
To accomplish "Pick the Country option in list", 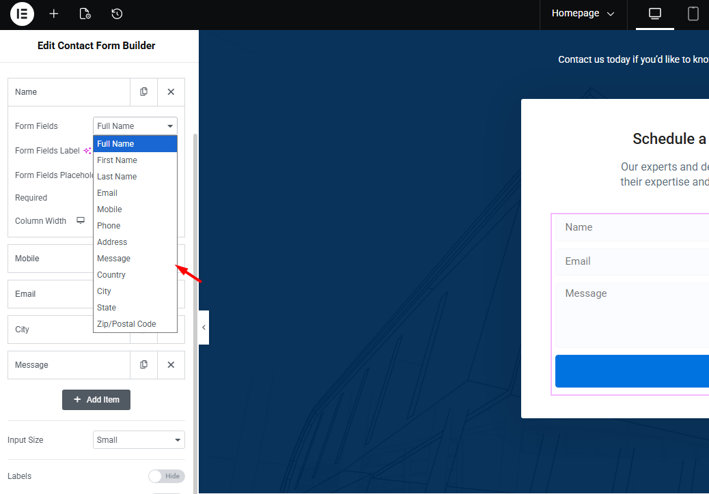I will point(111,275).
